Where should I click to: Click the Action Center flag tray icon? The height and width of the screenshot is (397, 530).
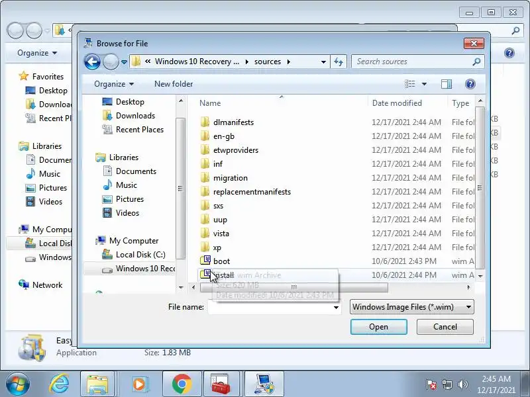(431, 384)
